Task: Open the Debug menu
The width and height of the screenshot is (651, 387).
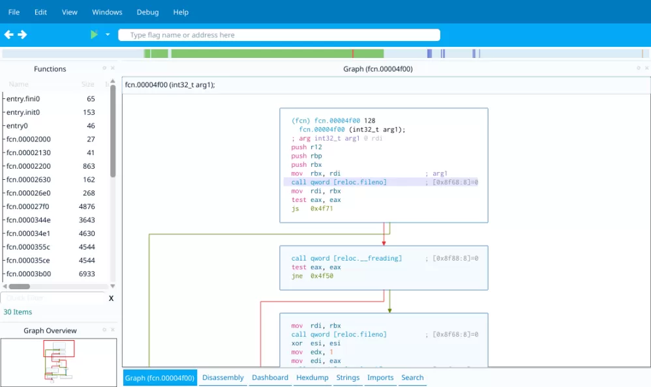Action: point(147,12)
